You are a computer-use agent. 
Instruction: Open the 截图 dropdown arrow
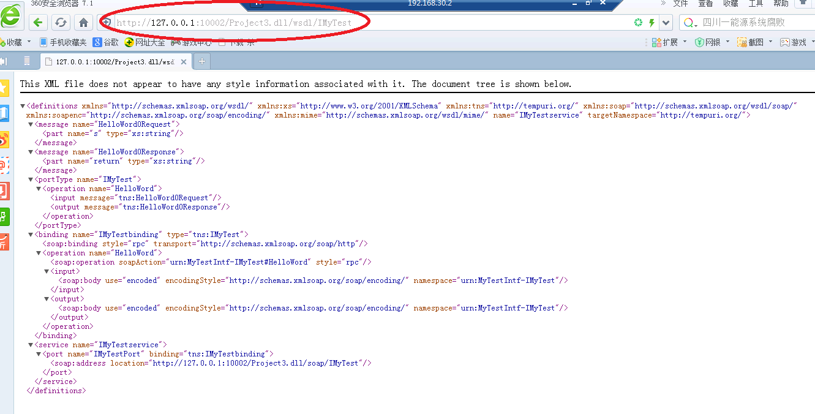771,42
